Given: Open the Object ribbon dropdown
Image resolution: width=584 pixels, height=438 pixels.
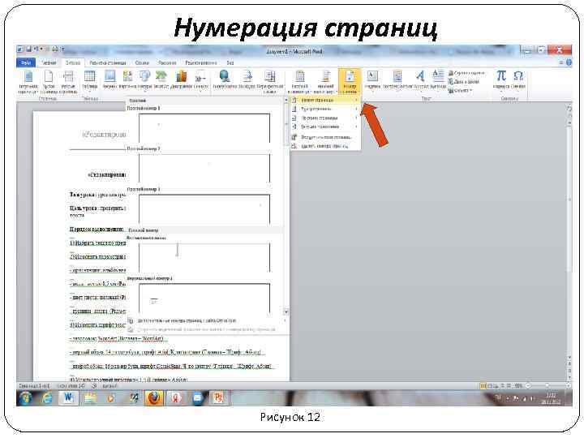Looking at the screenshot, I should pos(461,90).
